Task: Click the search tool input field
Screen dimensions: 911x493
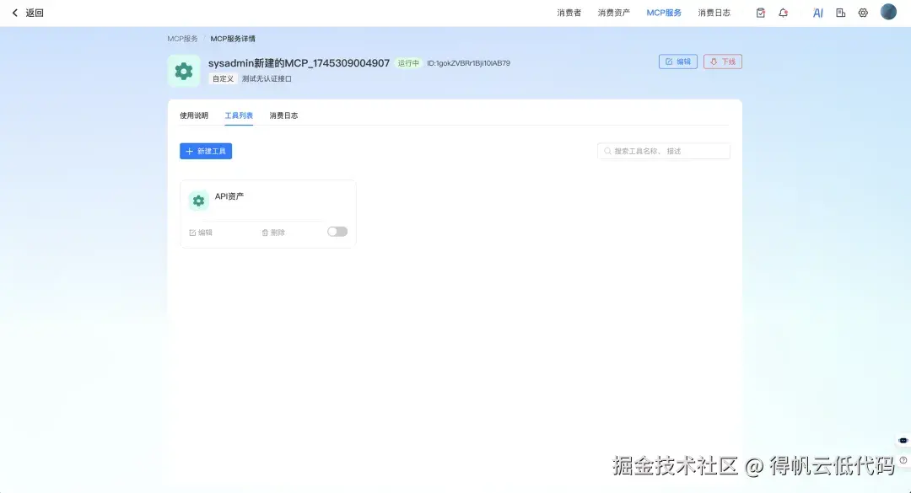Action: click(x=664, y=151)
